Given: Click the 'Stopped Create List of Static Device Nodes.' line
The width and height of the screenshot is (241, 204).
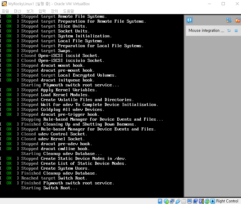Looking at the screenshot, I should (74, 164).
